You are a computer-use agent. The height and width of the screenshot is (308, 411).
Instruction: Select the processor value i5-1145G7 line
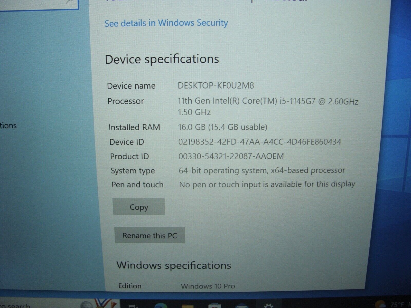click(268, 101)
